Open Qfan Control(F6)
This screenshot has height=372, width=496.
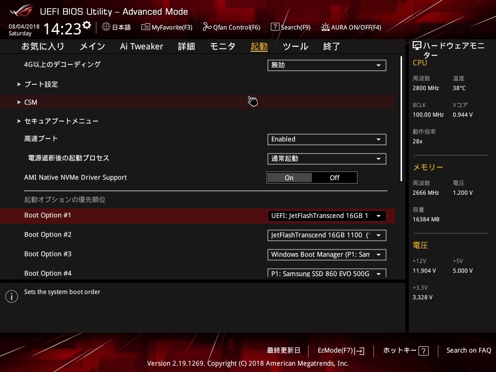[x=231, y=27]
